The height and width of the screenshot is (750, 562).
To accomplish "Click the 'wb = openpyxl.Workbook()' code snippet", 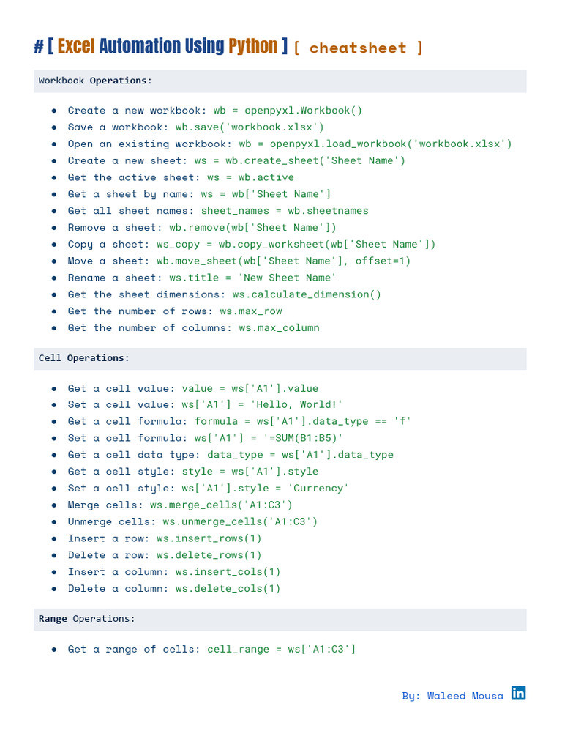I will (x=288, y=111).
